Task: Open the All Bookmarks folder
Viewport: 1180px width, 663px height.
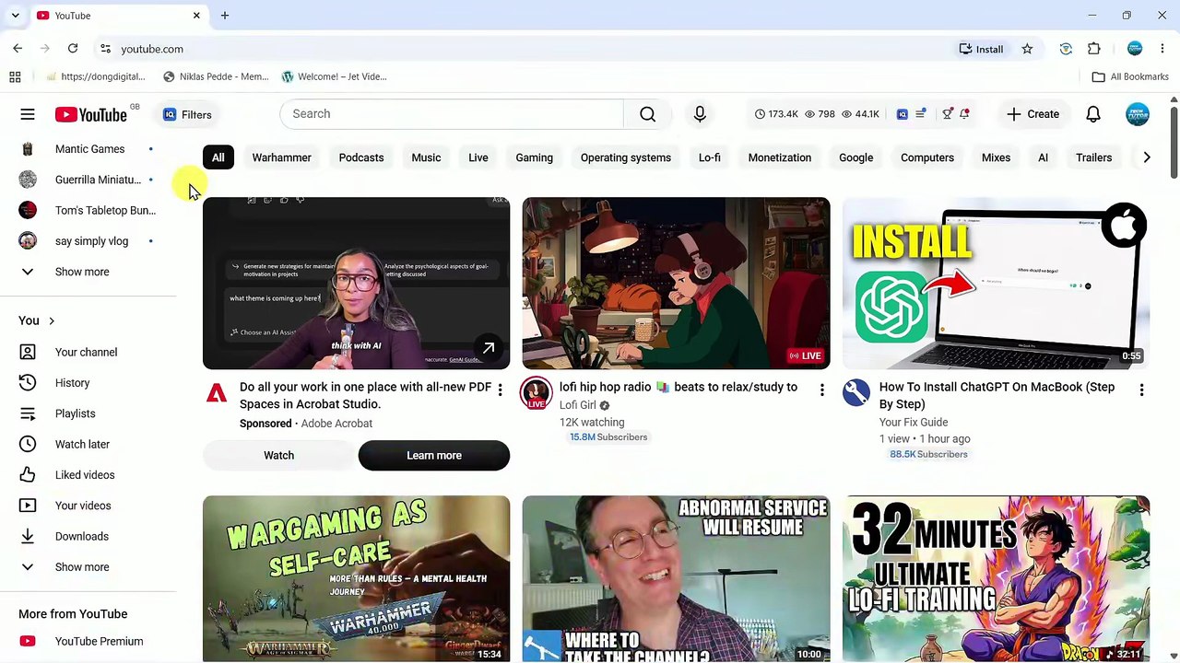Action: tap(1130, 76)
